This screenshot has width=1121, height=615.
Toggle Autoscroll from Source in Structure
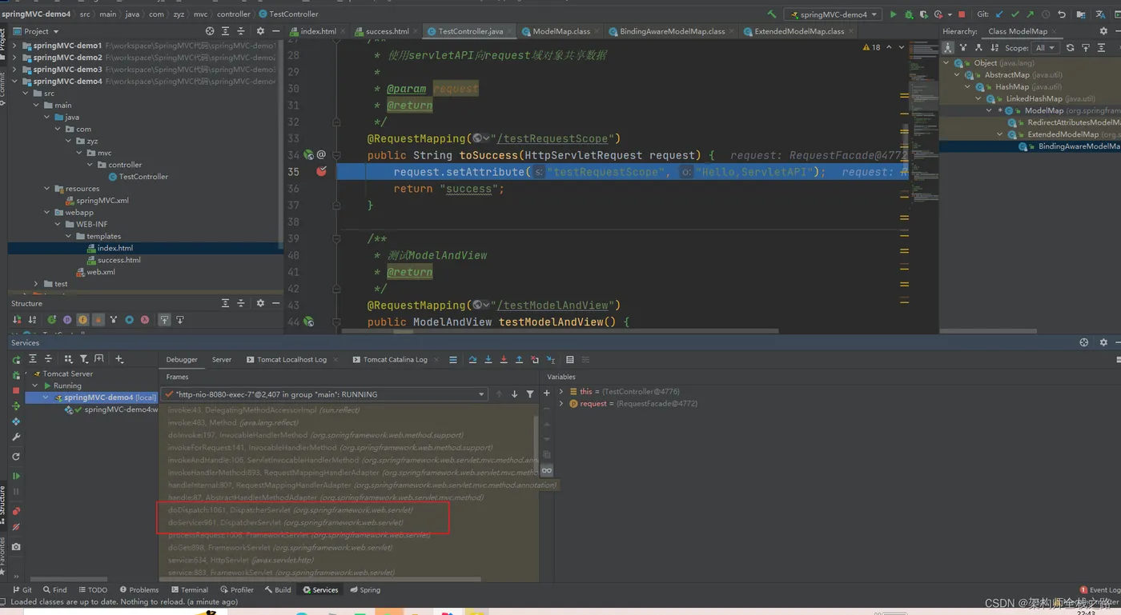click(180, 320)
